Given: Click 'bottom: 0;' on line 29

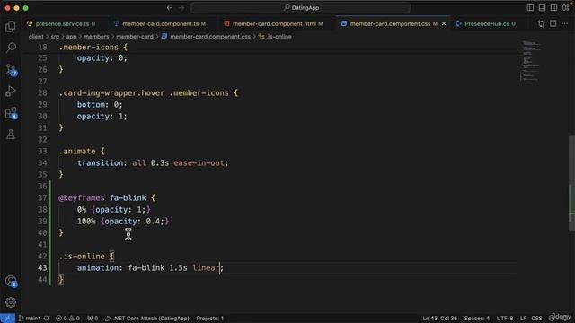Looking at the screenshot, I should [x=100, y=105].
